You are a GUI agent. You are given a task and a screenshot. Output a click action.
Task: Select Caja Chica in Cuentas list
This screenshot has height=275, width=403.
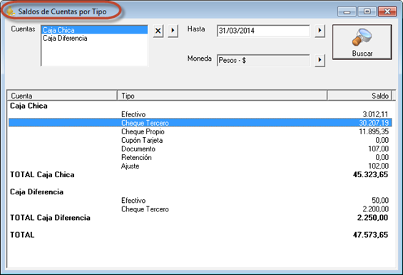tap(94, 30)
